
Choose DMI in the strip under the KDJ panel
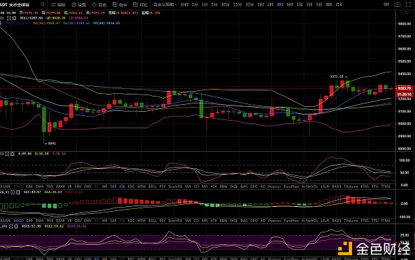[29, 186]
